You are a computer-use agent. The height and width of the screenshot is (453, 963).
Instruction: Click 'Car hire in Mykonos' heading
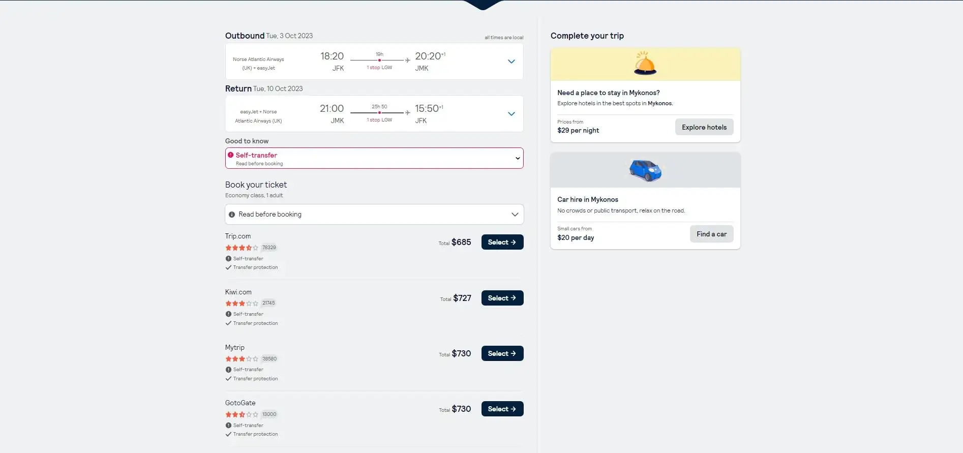coord(588,200)
